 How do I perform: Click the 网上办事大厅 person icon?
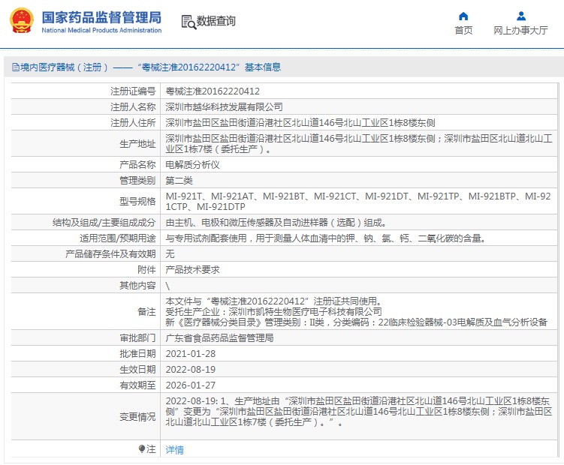point(520,16)
